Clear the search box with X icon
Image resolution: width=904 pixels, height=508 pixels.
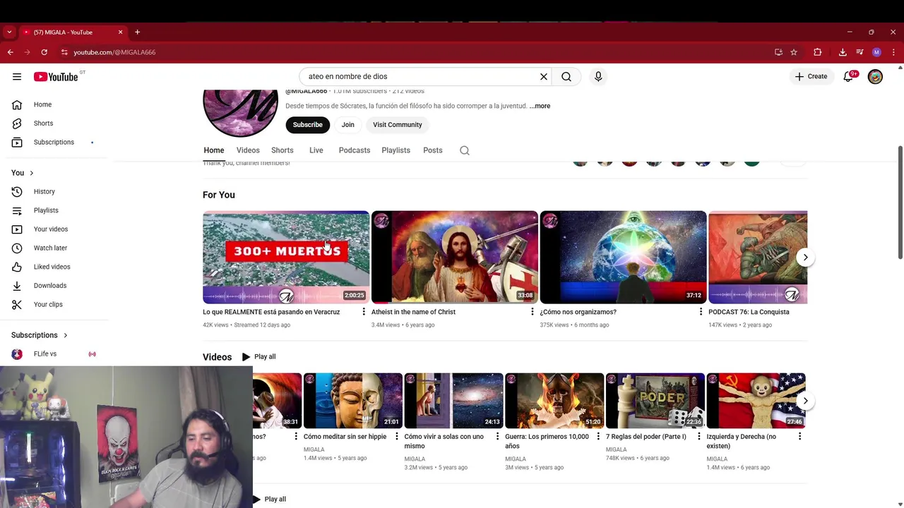pos(544,76)
